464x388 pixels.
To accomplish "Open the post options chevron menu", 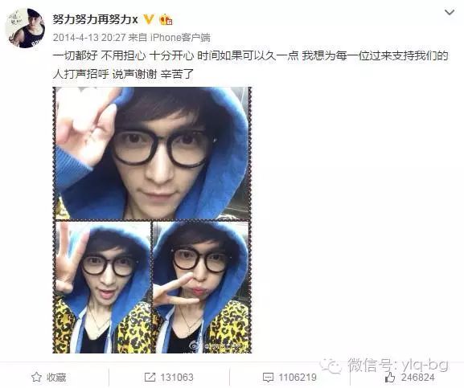I will click(x=450, y=13).
